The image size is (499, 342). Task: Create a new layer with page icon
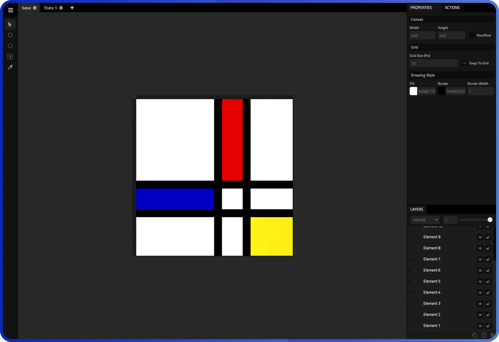pos(484,335)
